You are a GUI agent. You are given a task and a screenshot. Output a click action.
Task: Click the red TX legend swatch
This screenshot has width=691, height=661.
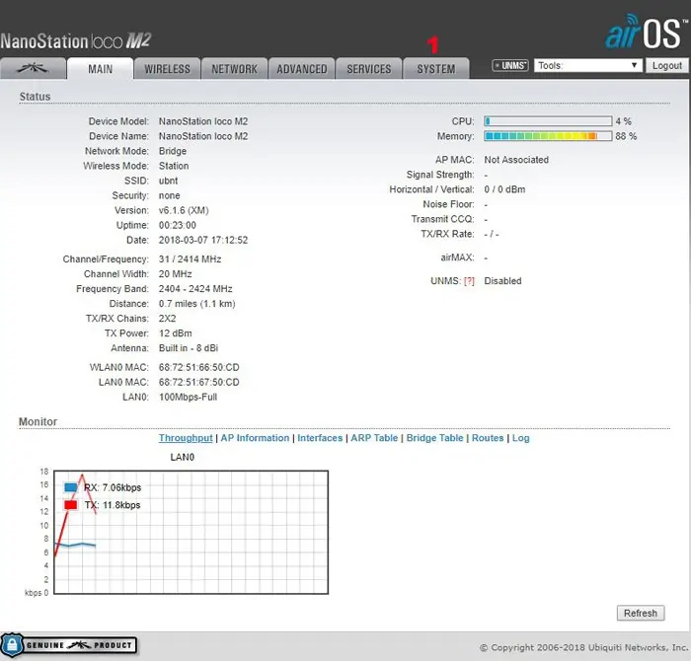pos(71,505)
